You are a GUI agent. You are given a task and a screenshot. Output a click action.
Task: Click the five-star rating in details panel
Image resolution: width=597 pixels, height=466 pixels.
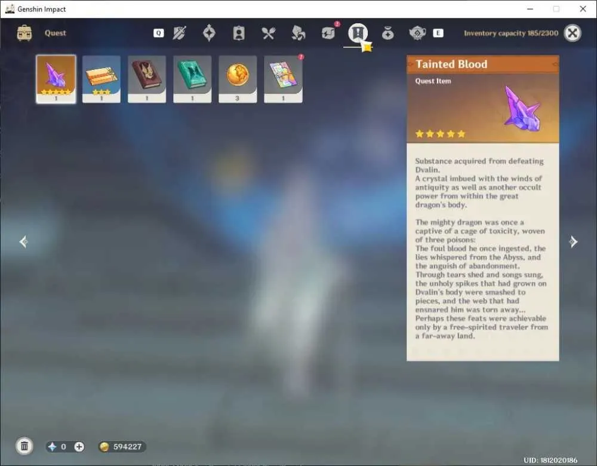441,134
